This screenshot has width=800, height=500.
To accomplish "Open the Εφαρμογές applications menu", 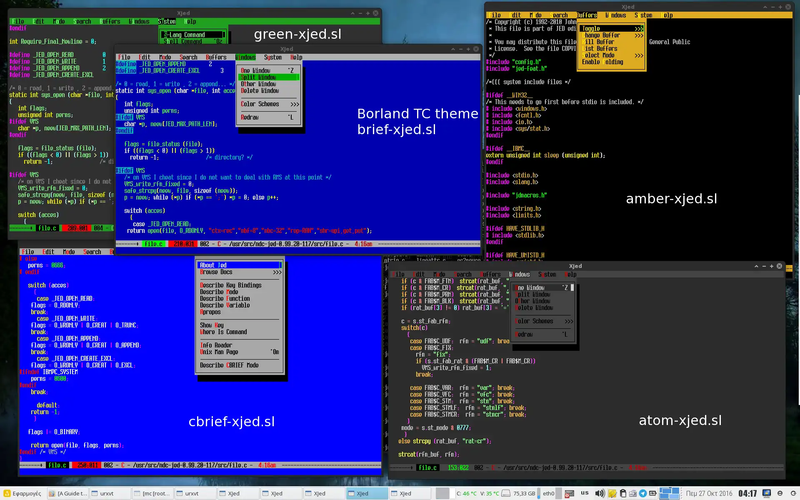I will click(22, 493).
